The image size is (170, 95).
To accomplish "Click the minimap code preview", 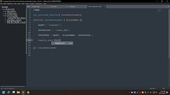I will 160,10.
